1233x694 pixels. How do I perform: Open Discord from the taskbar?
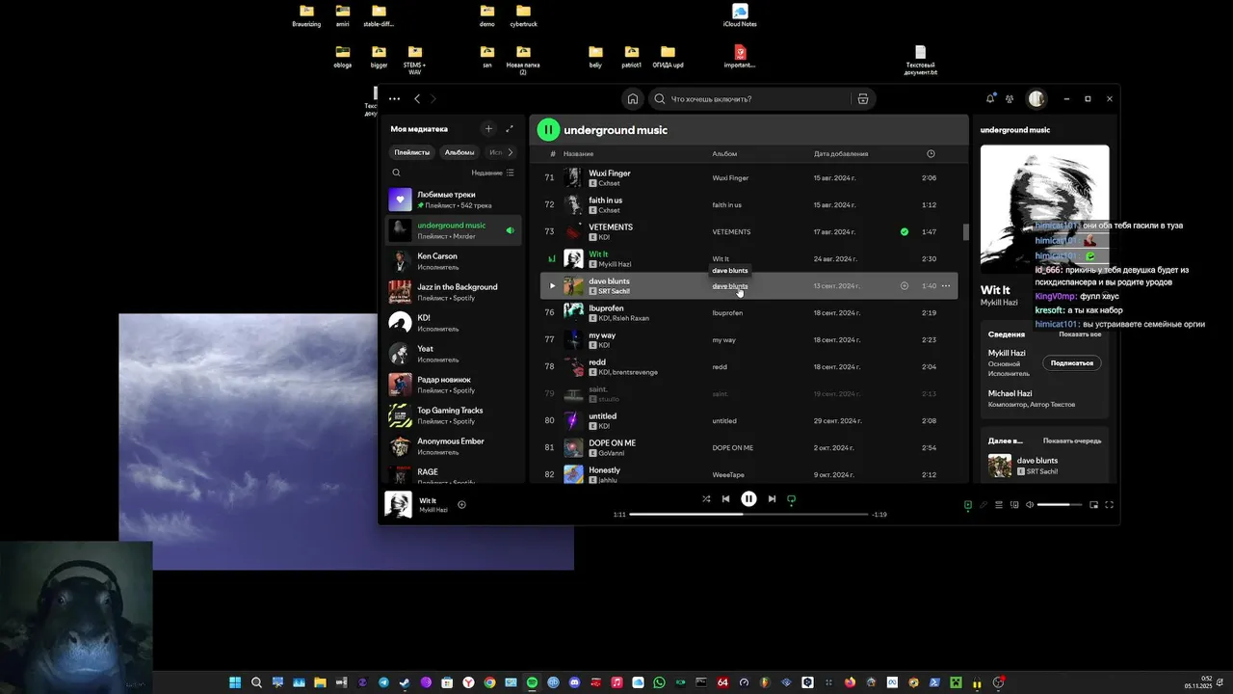(575, 682)
